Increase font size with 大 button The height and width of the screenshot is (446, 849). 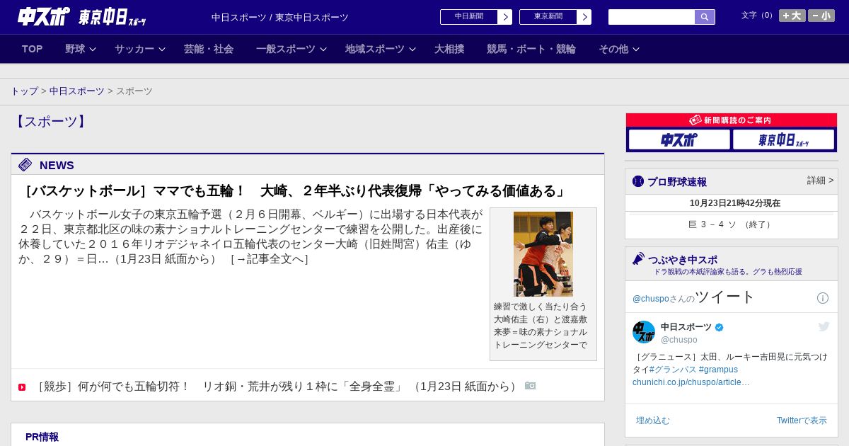pyautogui.click(x=792, y=16)
